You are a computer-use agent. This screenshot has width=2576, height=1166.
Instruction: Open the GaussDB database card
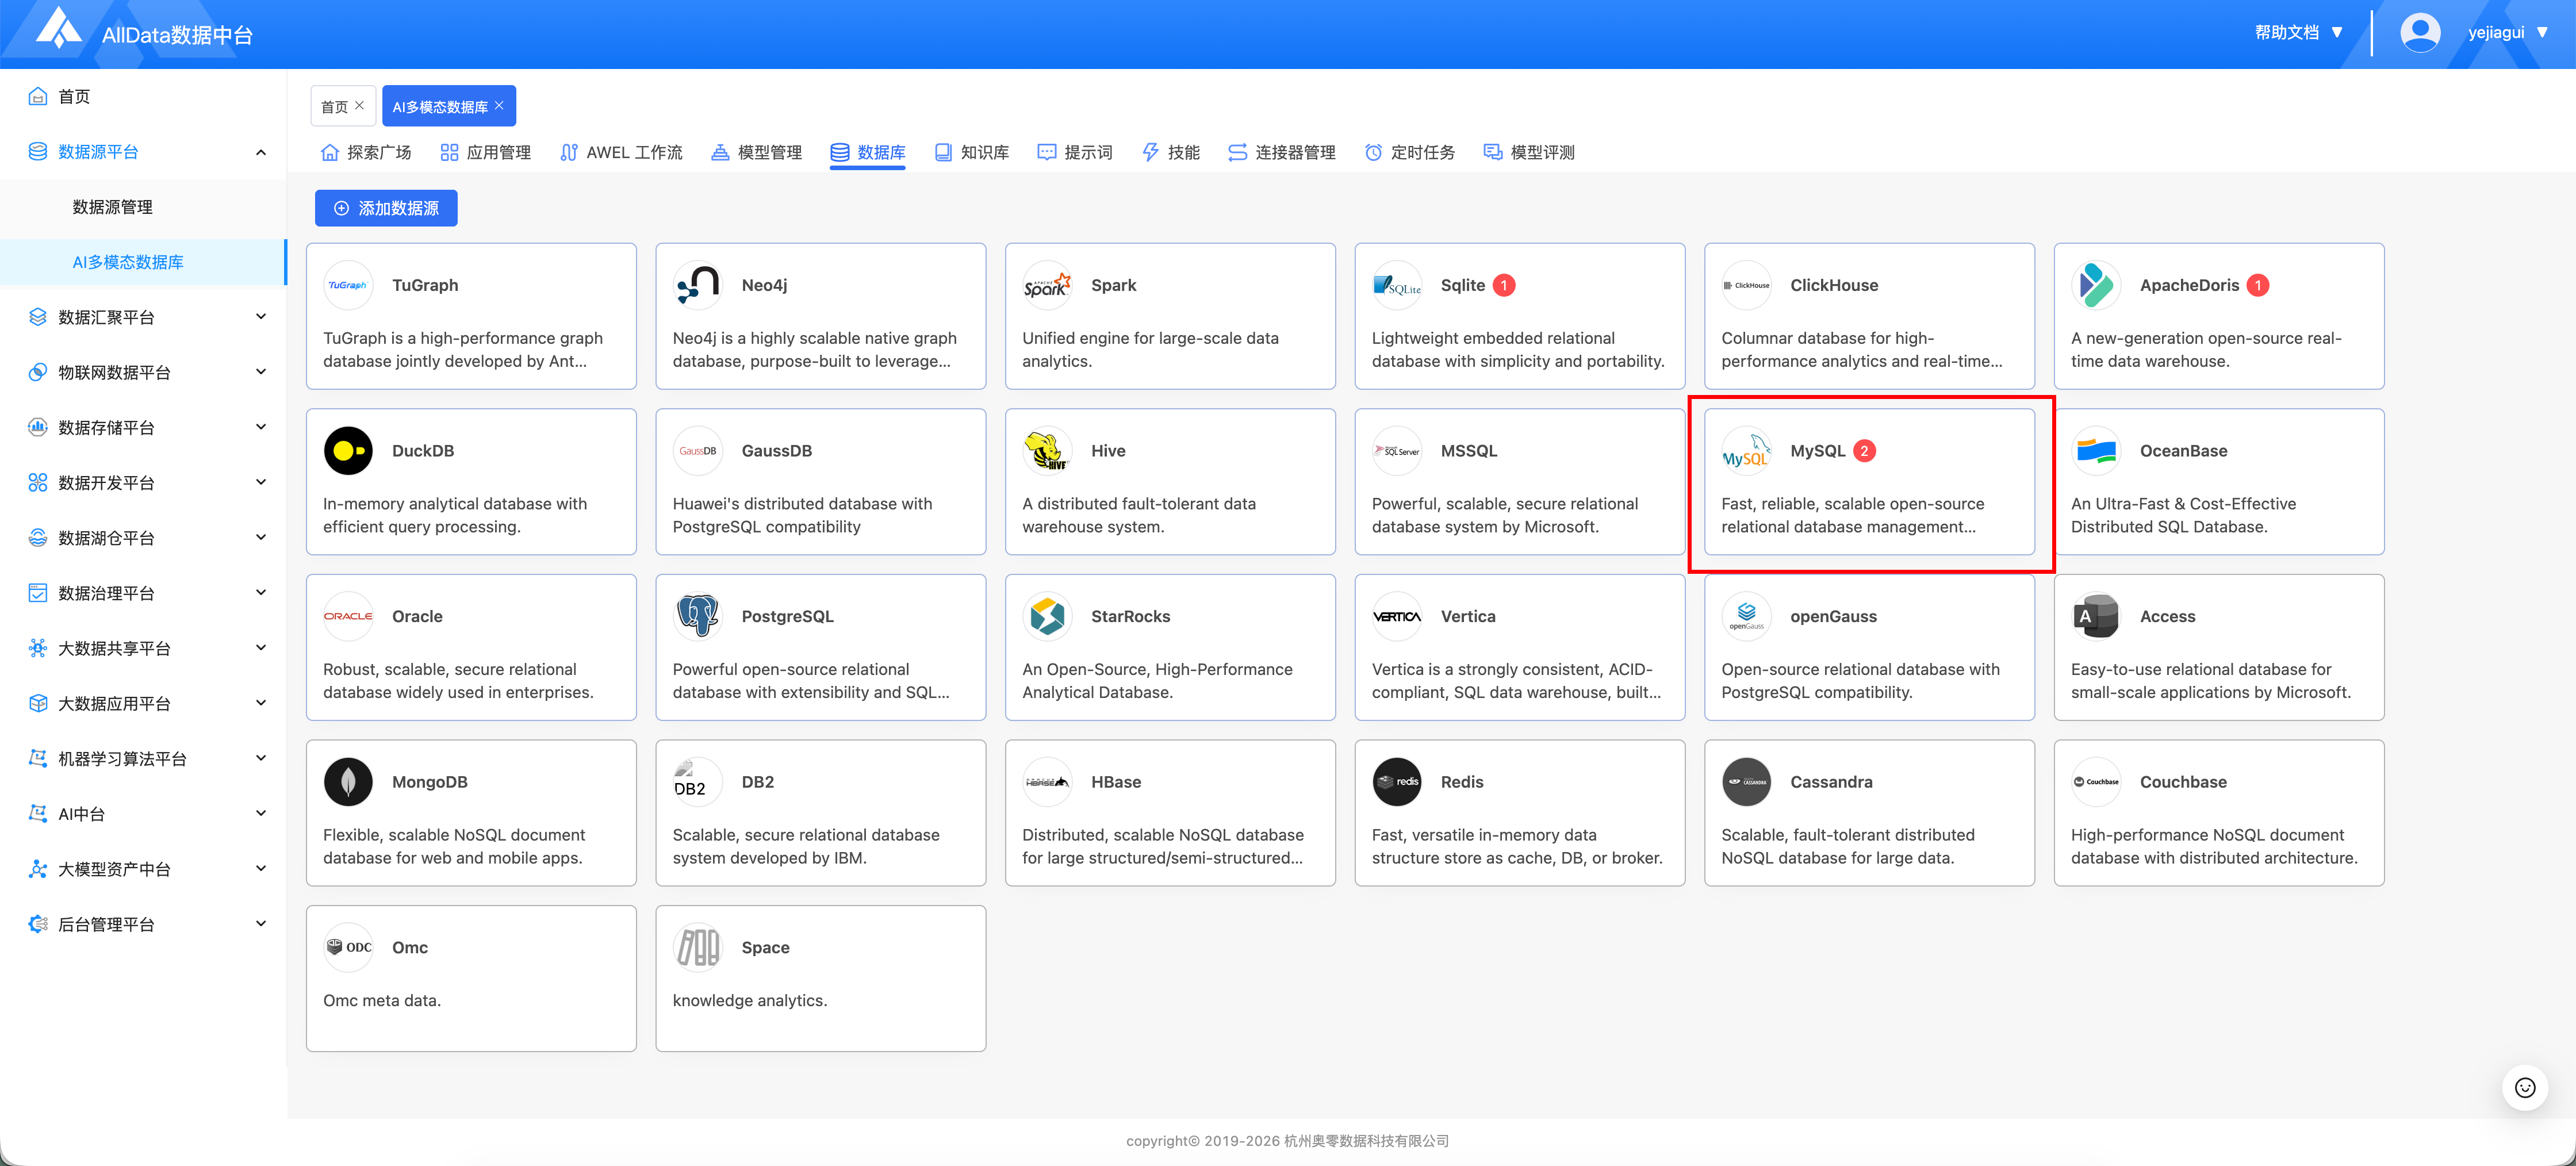coord(820,482)
